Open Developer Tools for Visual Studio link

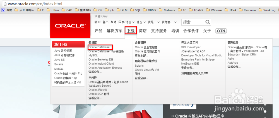202,56
